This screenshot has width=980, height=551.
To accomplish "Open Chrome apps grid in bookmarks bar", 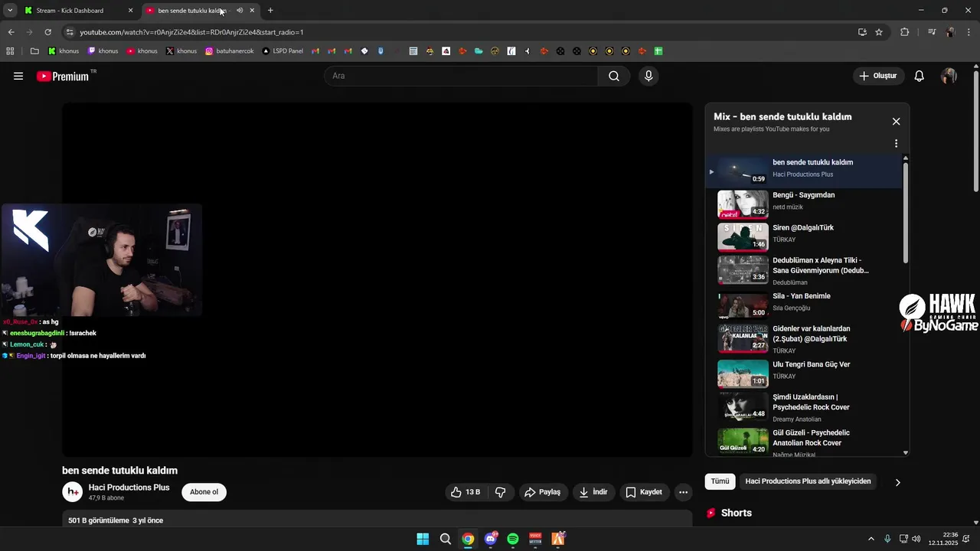I will (x=10, y=51).
